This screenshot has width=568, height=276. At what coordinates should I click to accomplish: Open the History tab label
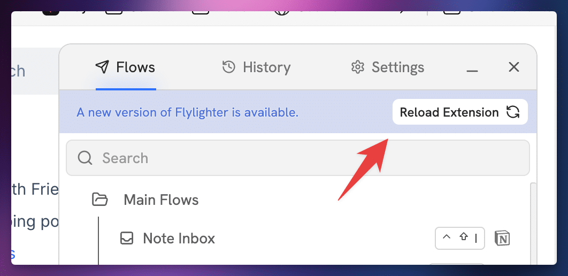point(266,67)
